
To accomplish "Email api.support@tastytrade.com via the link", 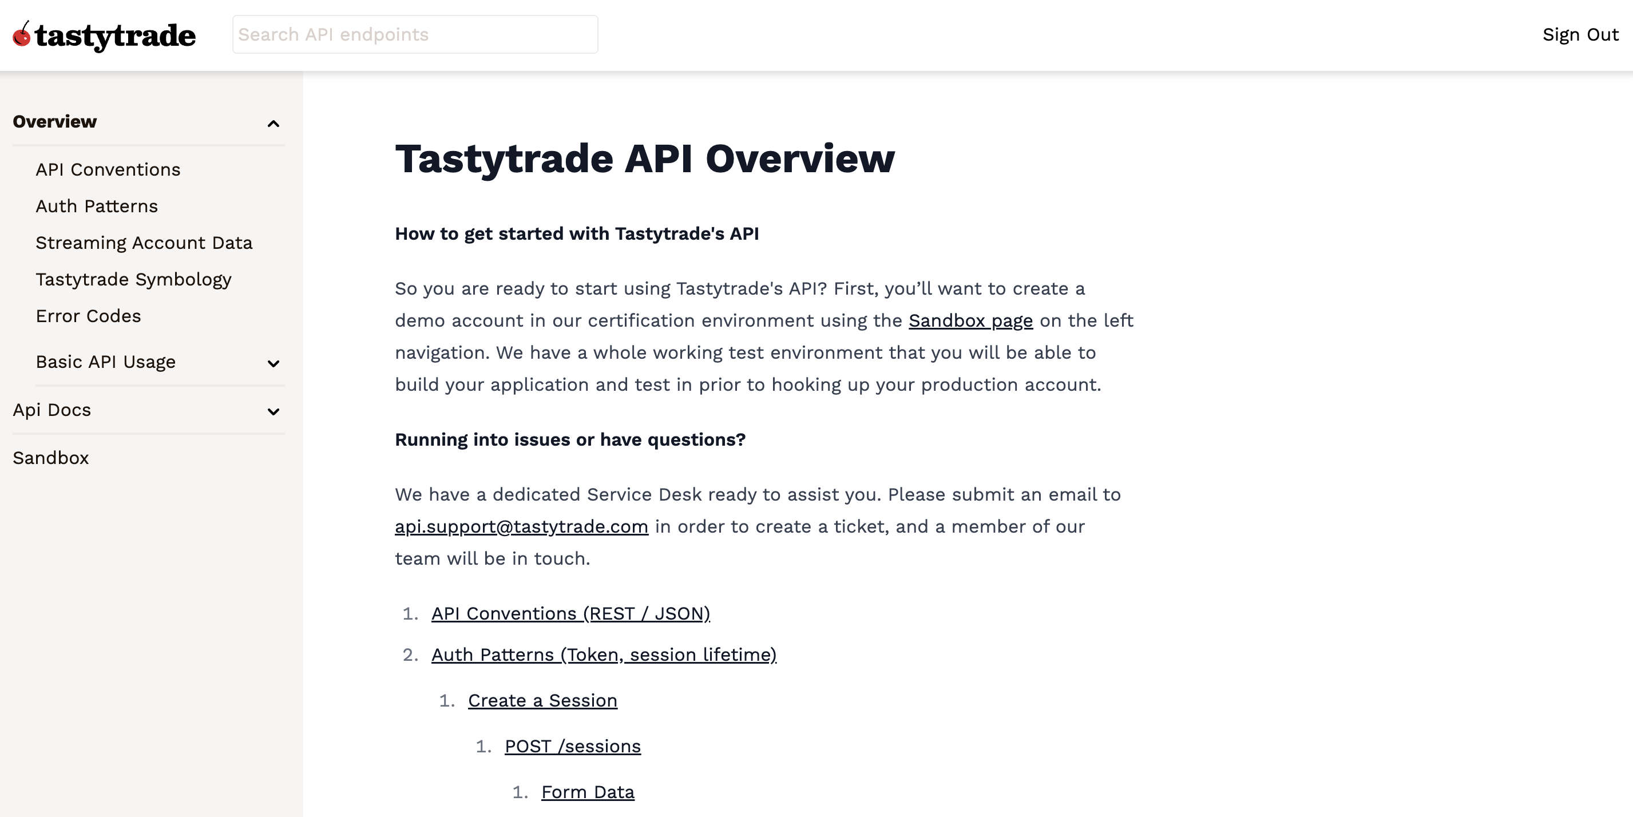I will pos(521,527).
